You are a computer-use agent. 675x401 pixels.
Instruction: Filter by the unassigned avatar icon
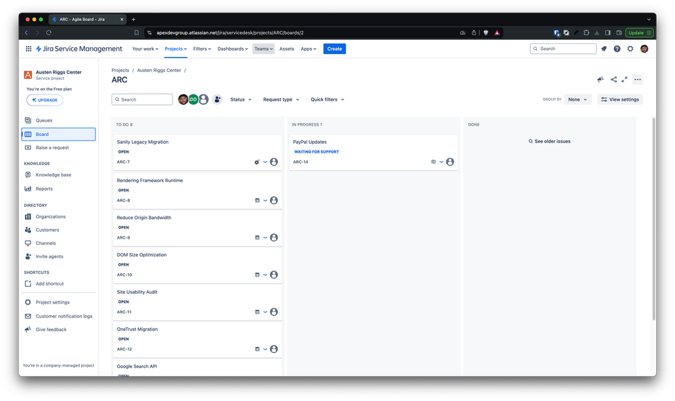(x=204, y=99)
